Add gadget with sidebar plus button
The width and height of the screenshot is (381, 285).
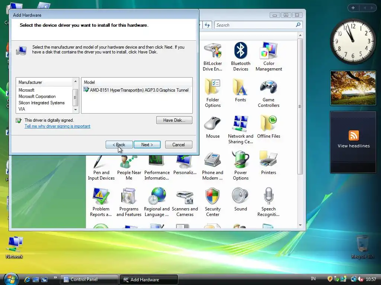(353, 8)
